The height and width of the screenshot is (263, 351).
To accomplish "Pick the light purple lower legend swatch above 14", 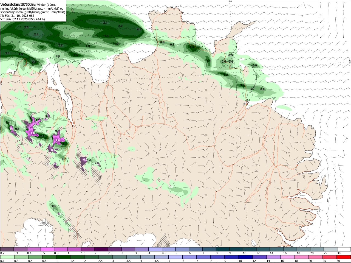I will 274,257.
